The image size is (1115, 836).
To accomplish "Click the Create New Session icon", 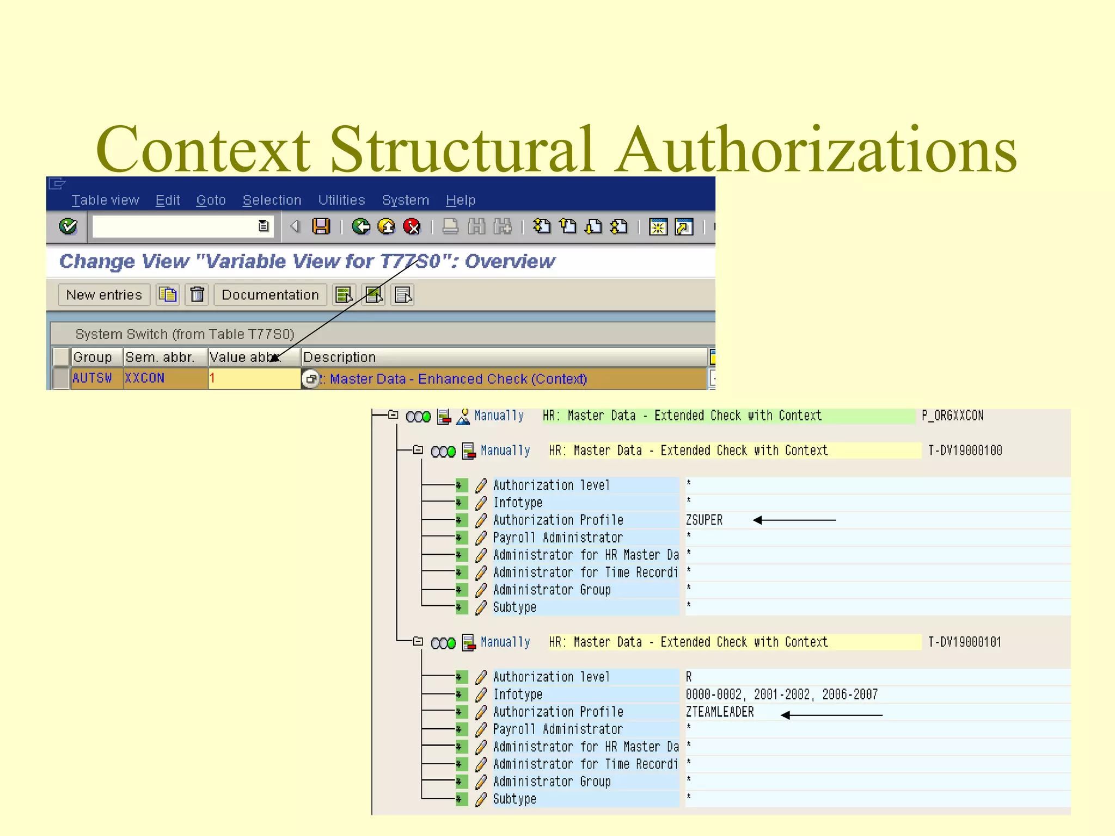I will [x=658, y=226].
